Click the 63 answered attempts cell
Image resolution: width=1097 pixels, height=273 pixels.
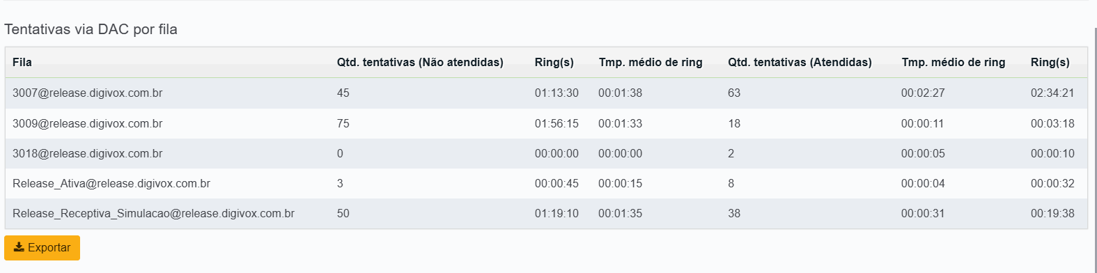coord(734,93)
